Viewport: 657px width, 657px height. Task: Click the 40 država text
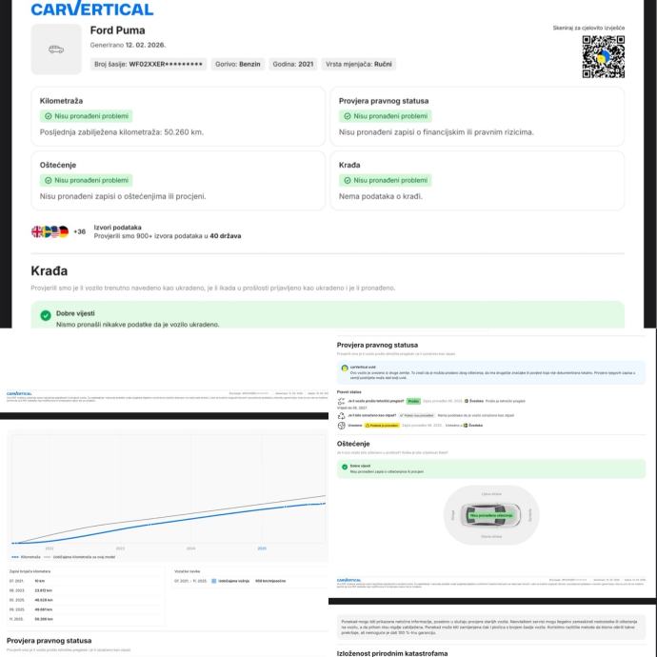(x=226, y=236)
